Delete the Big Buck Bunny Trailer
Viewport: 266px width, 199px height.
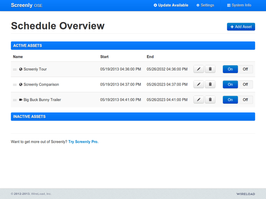point(210,100)
